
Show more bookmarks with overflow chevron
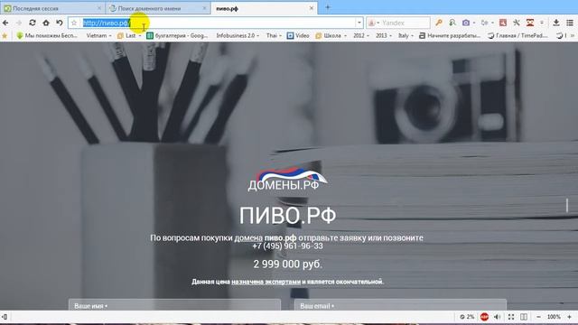click(x=573, y=36)
